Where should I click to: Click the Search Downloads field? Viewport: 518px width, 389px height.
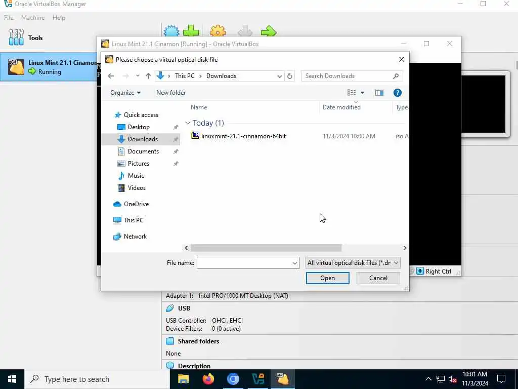348,76
